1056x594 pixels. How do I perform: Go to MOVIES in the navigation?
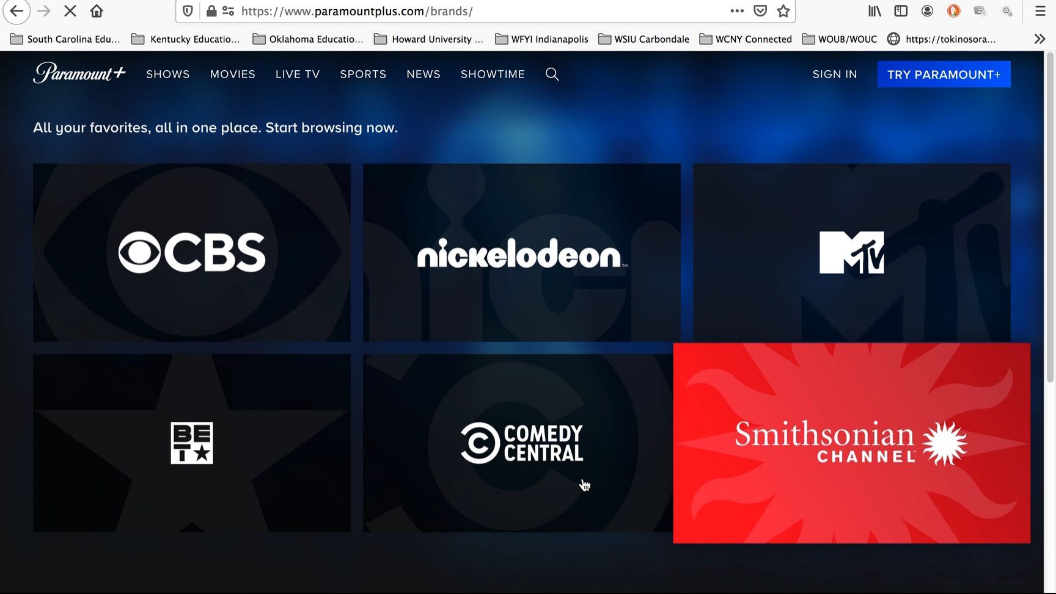[233, 74]
